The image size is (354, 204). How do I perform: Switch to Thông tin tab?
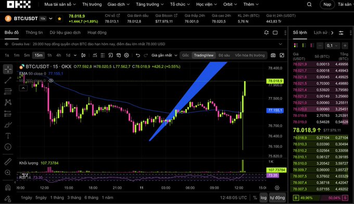pyautogui.click(x=34, y=32)
